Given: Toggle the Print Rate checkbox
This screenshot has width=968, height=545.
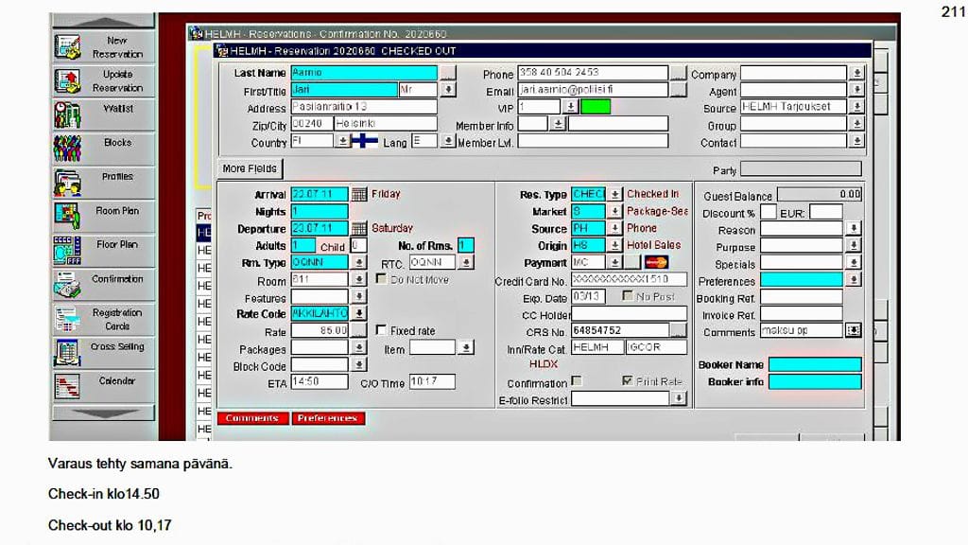Looking at the screenshot, I should coord(628,381).
